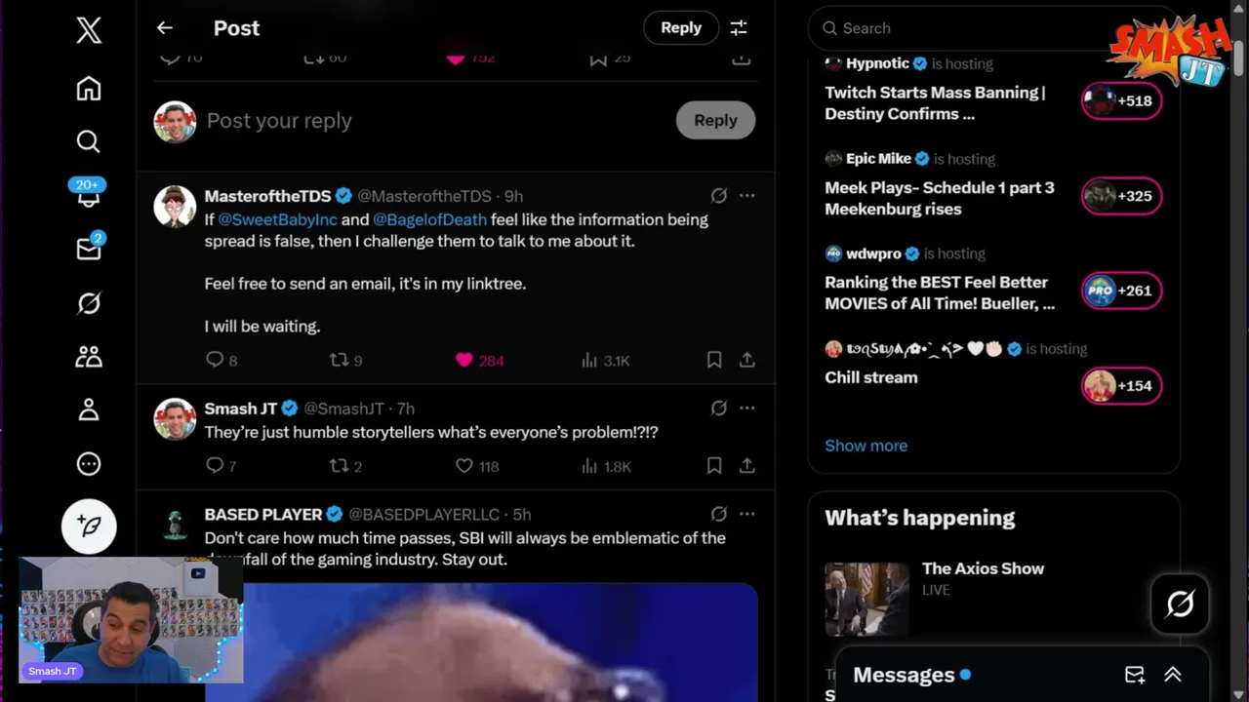Open the Communities icon in sidebar
Viewport: 1249px width, 702px height.
click(x=89, y=357)
